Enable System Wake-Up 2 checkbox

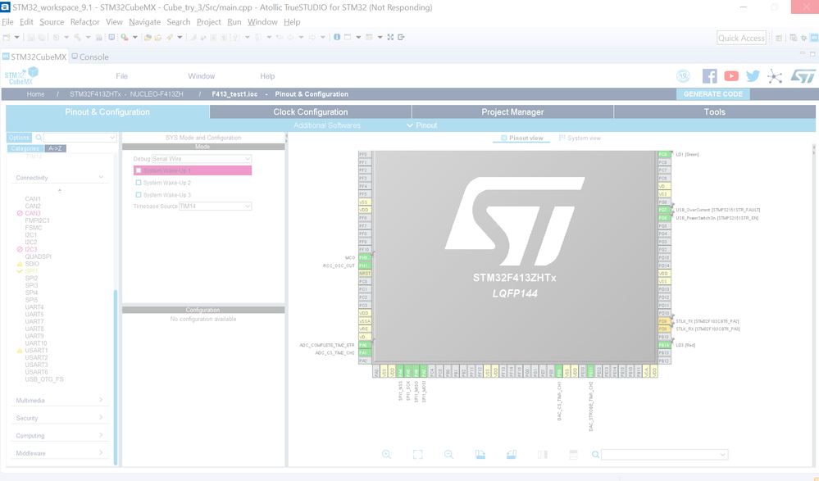139,183
